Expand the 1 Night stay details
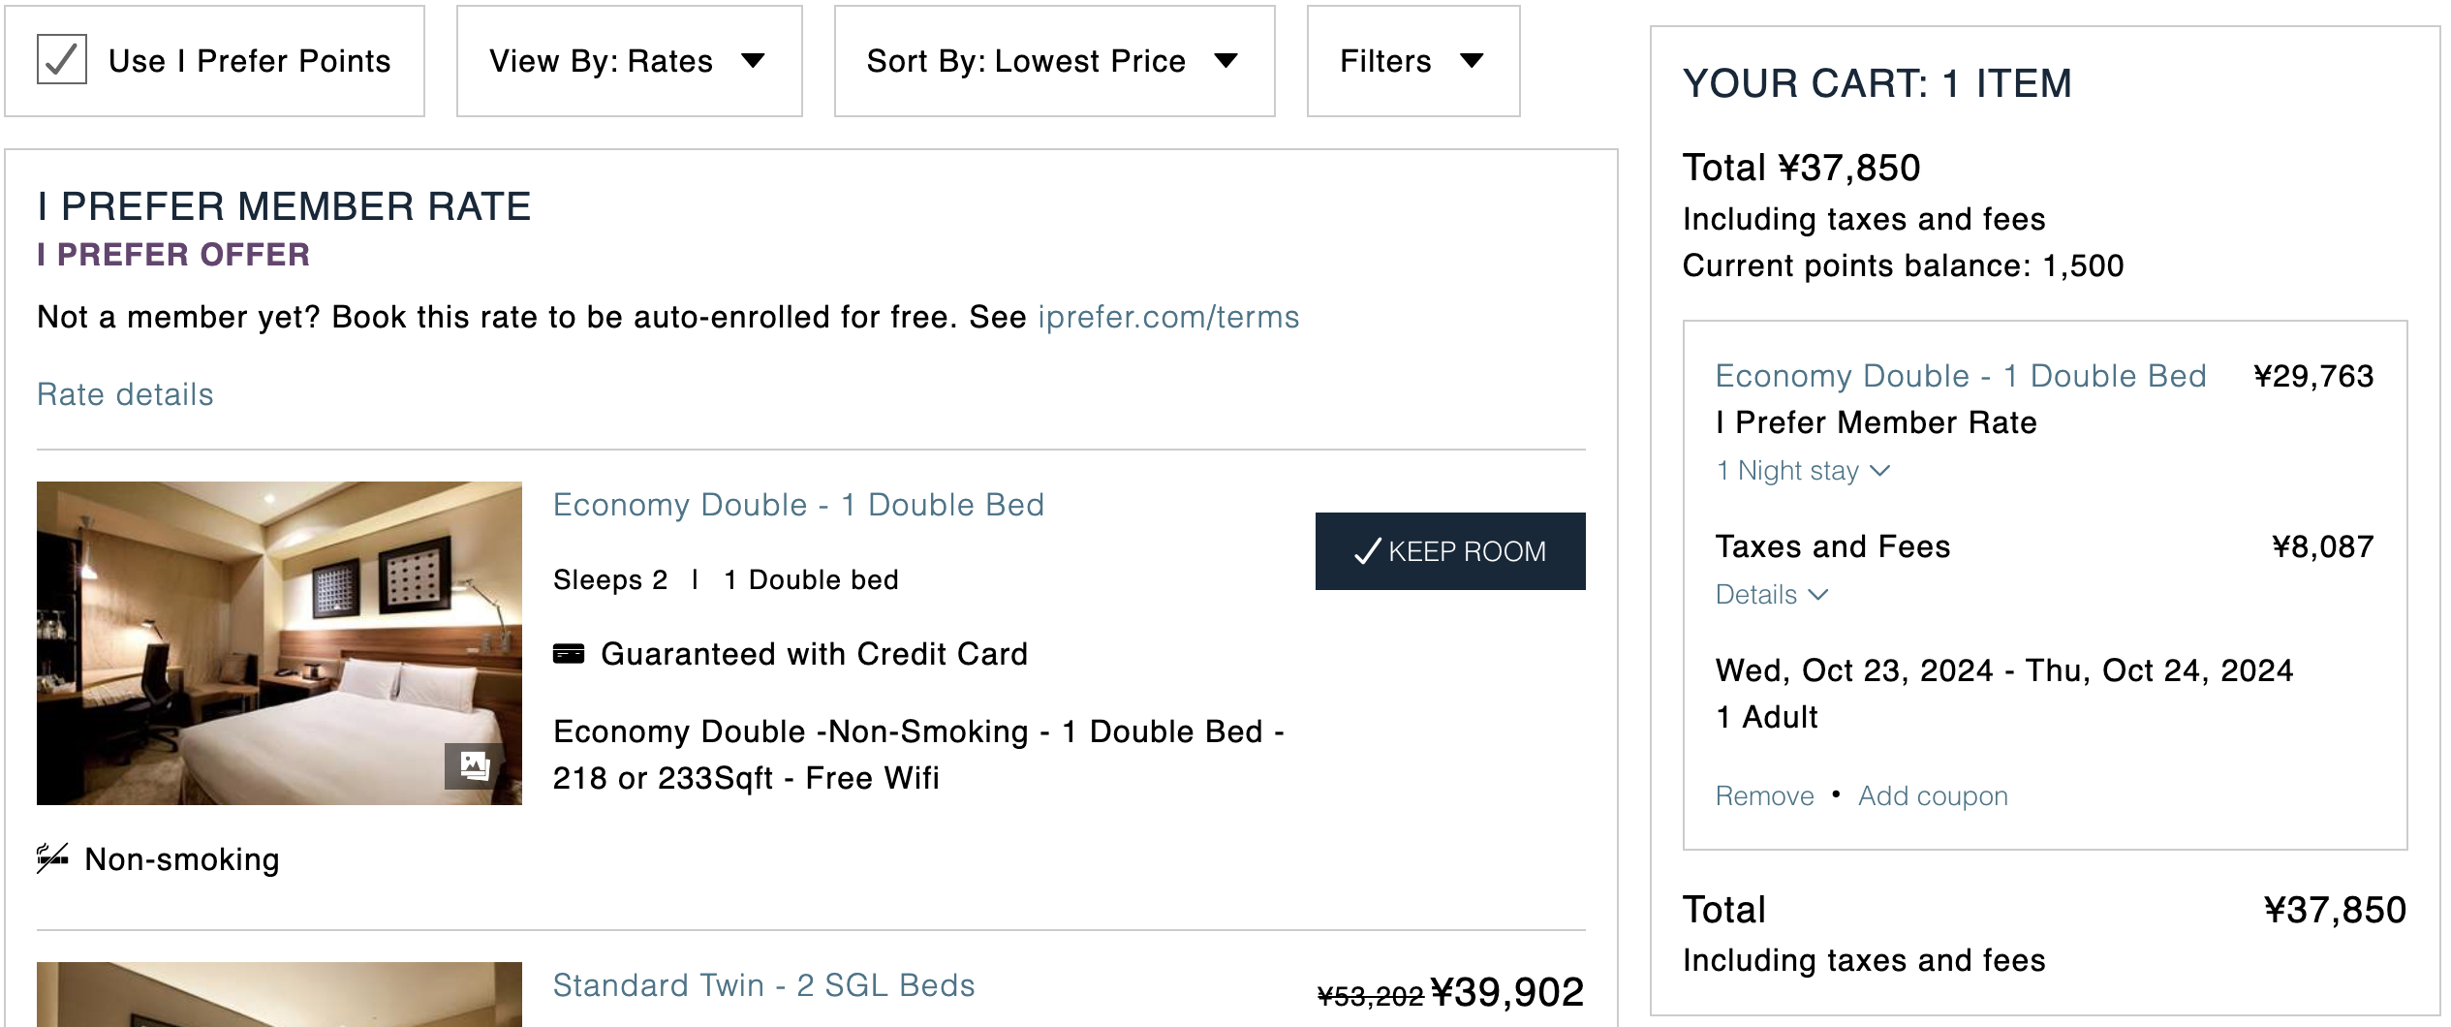 click(1802, 471)
